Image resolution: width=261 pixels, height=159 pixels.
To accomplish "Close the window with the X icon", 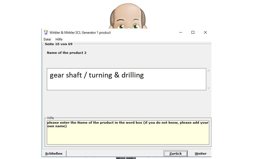I will point(205,32).
